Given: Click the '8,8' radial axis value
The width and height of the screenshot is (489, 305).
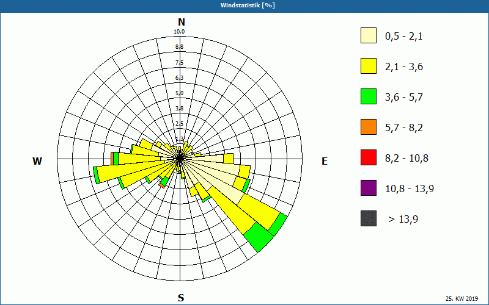Looking at the screenshot, I should [x=179, y=47].
